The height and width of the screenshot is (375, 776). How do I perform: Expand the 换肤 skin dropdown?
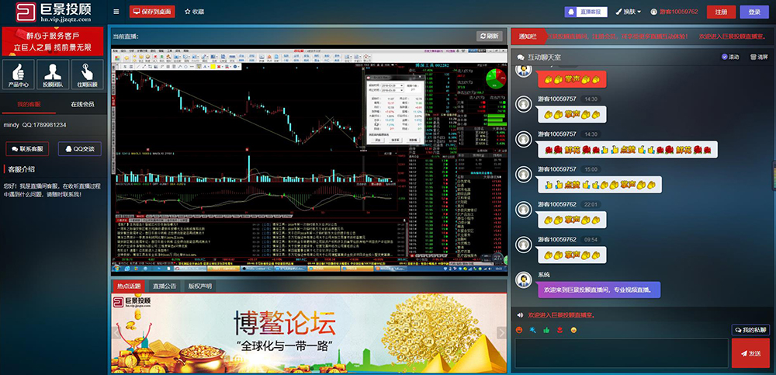[x=629, y=12]
